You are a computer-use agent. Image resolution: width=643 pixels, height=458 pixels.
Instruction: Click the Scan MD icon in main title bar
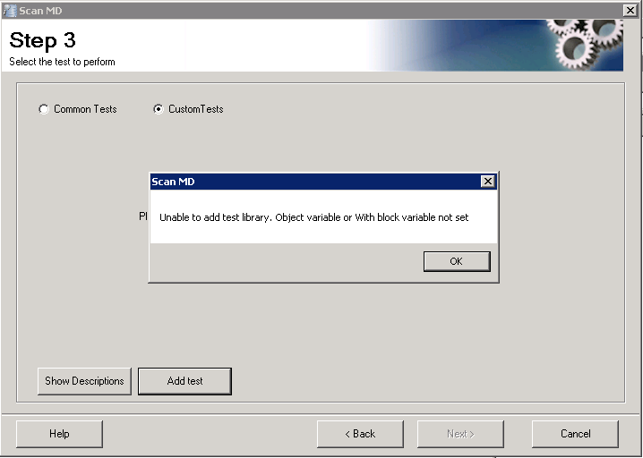point(9,10)
